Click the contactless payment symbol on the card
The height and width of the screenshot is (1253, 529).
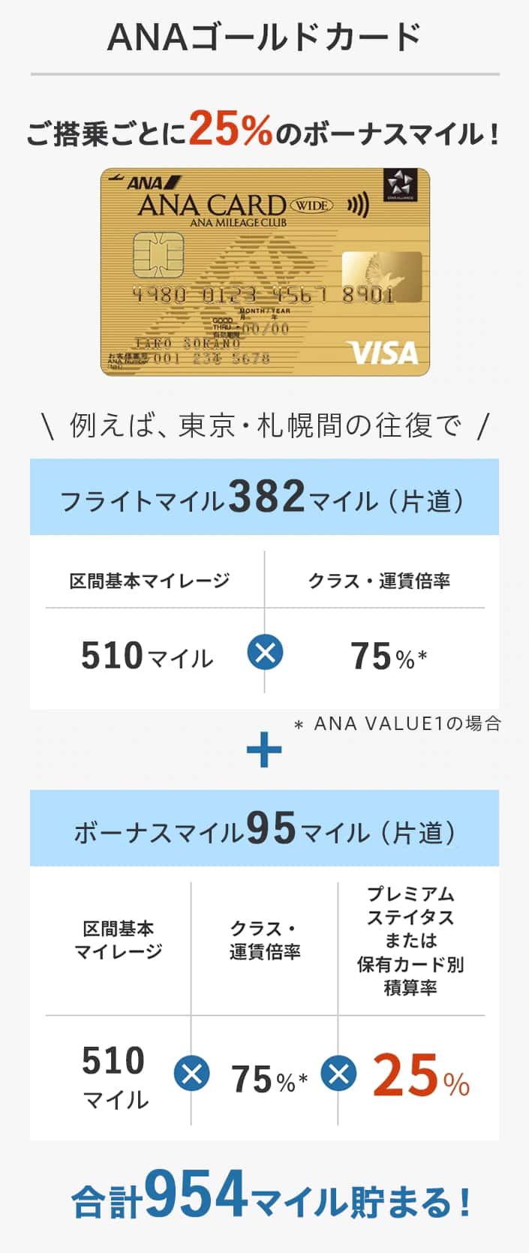(358, 205)
